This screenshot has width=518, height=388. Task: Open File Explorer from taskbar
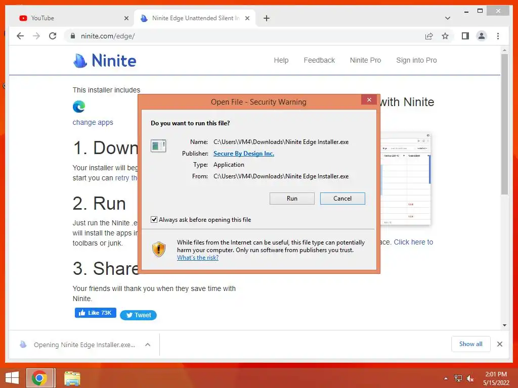[72, 378]
